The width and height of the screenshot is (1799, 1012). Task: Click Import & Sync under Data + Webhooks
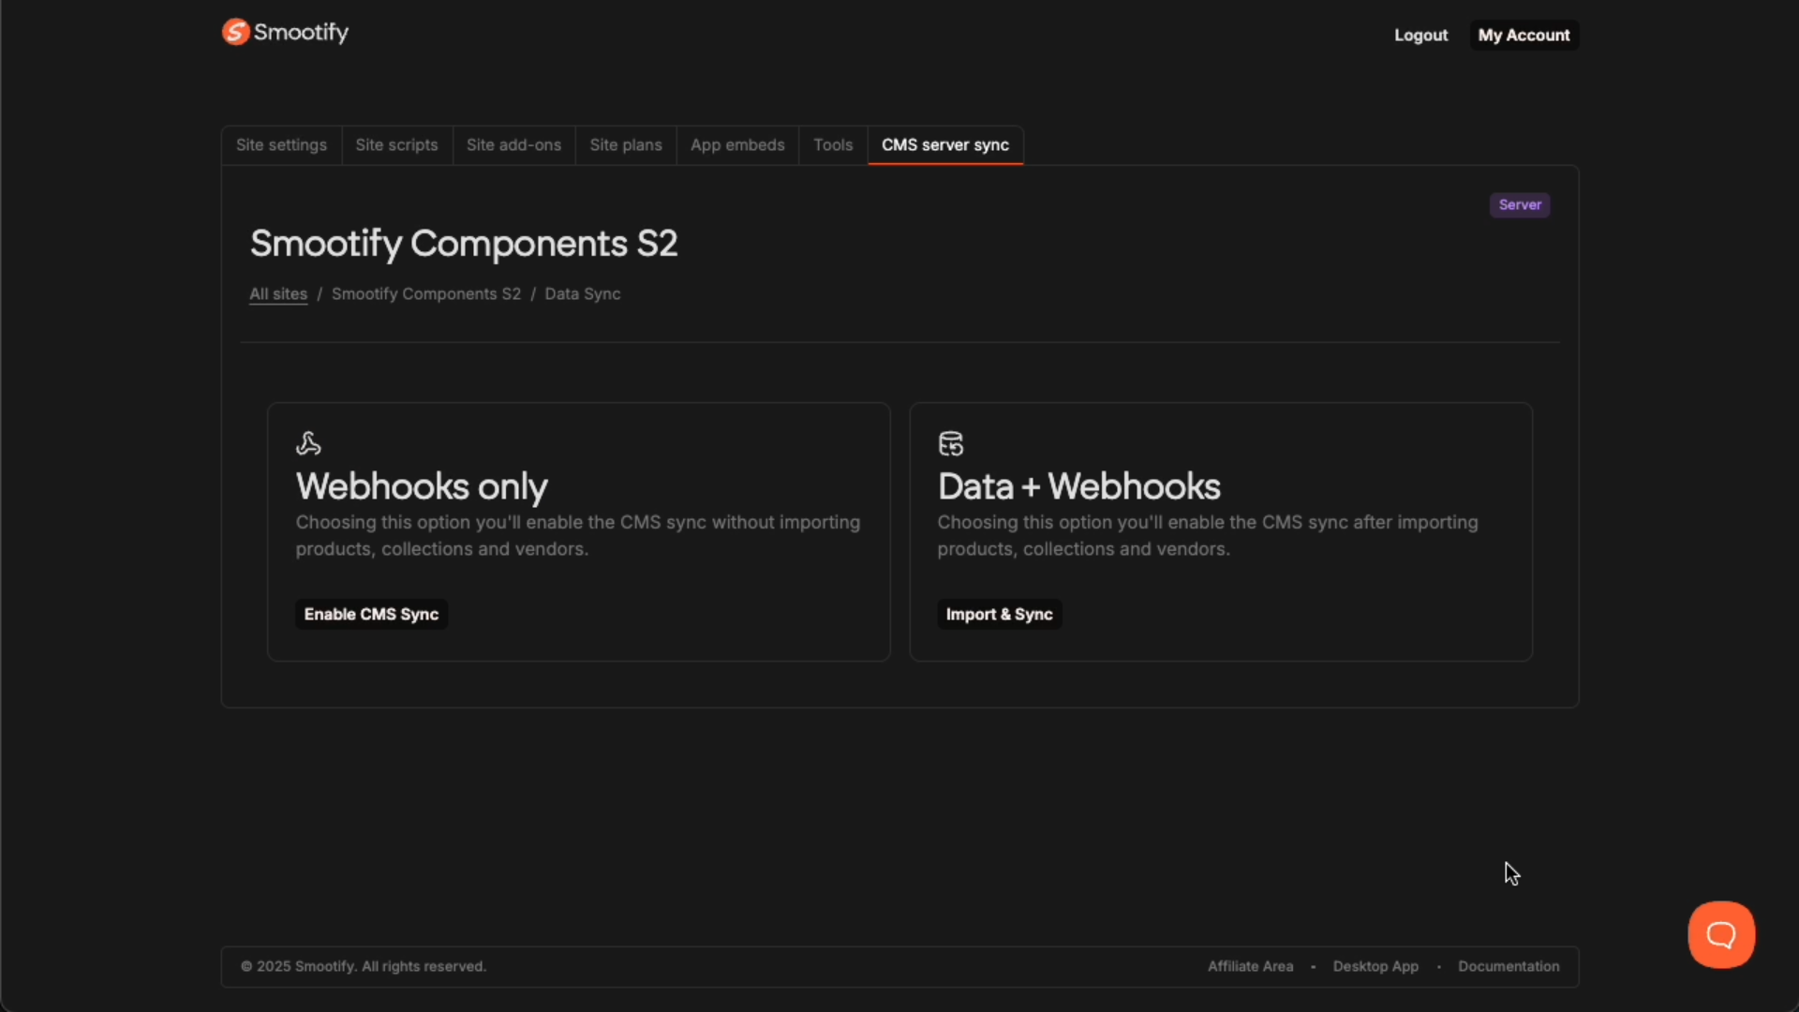[999, 614]
